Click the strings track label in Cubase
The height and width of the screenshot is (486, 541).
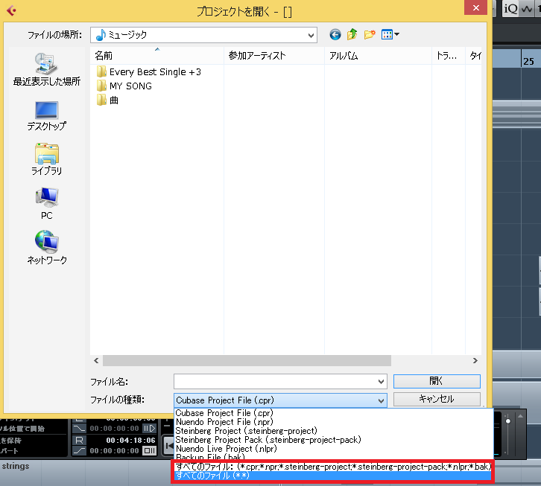pyautogui.click(x=16, y=466)
